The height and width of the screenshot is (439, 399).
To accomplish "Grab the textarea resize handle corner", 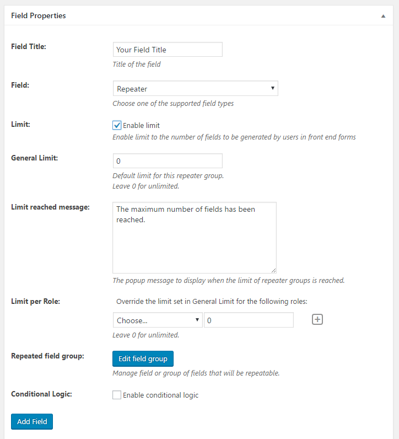I will pyautogui.click(x=274, y=270).
